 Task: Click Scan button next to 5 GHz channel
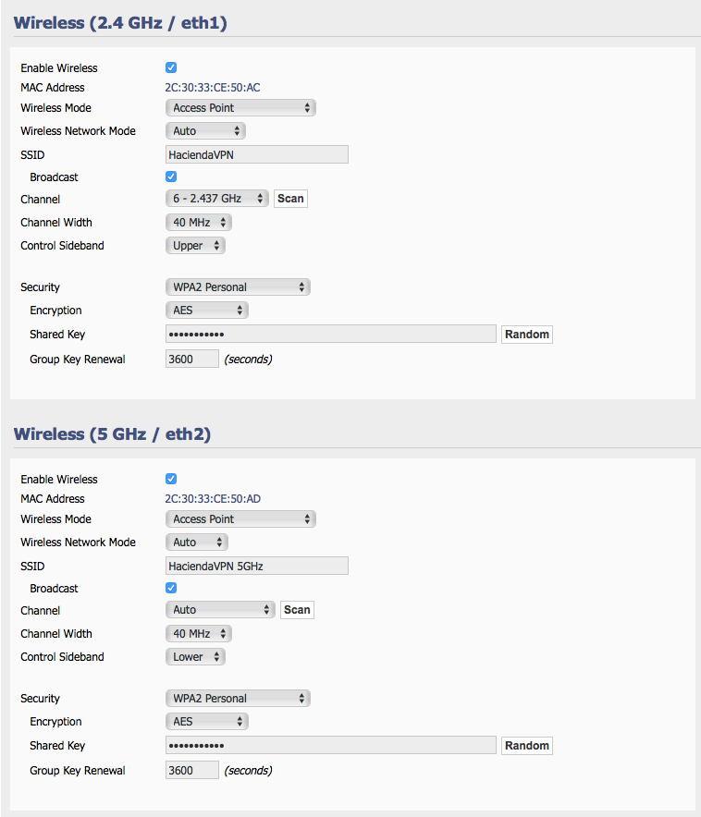click(297, 610)
